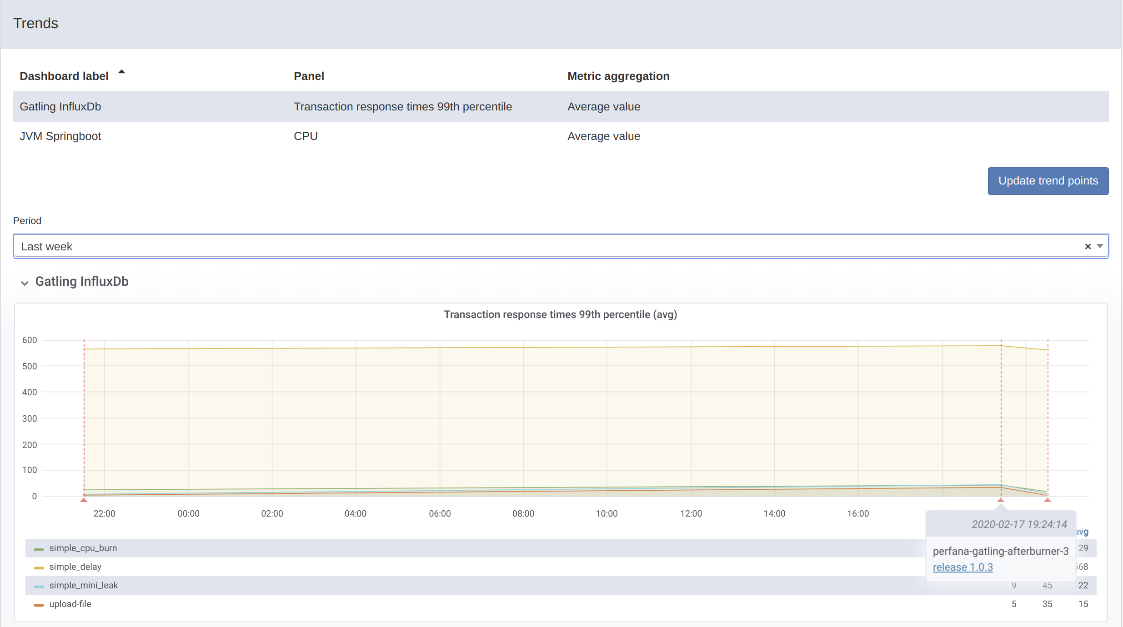Toggle simple_cpu_burn series in legend
The width and height of the screenshot is (1123, 627).
[83, 548]
